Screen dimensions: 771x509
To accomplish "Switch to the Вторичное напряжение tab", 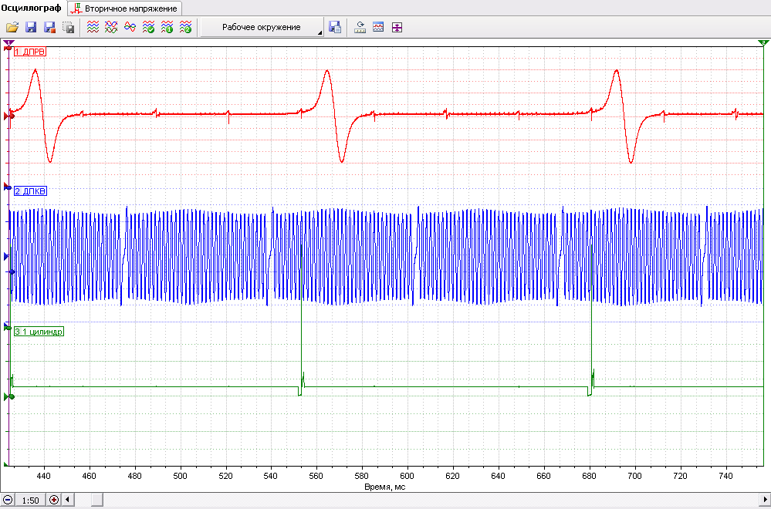I will tap(125, 8).
